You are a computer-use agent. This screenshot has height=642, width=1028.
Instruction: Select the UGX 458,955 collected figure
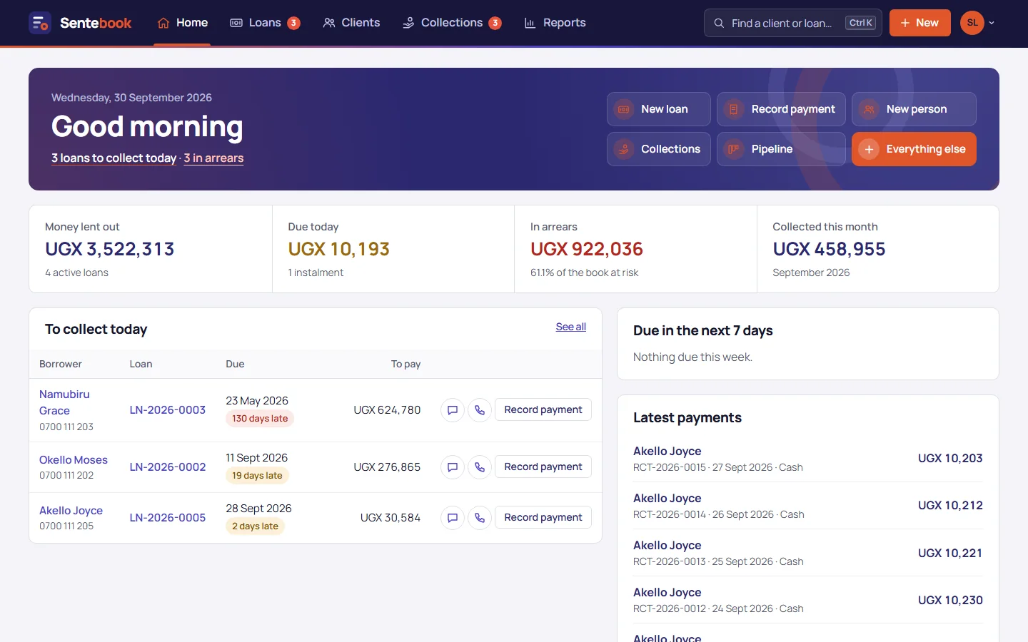click(829, 249)
